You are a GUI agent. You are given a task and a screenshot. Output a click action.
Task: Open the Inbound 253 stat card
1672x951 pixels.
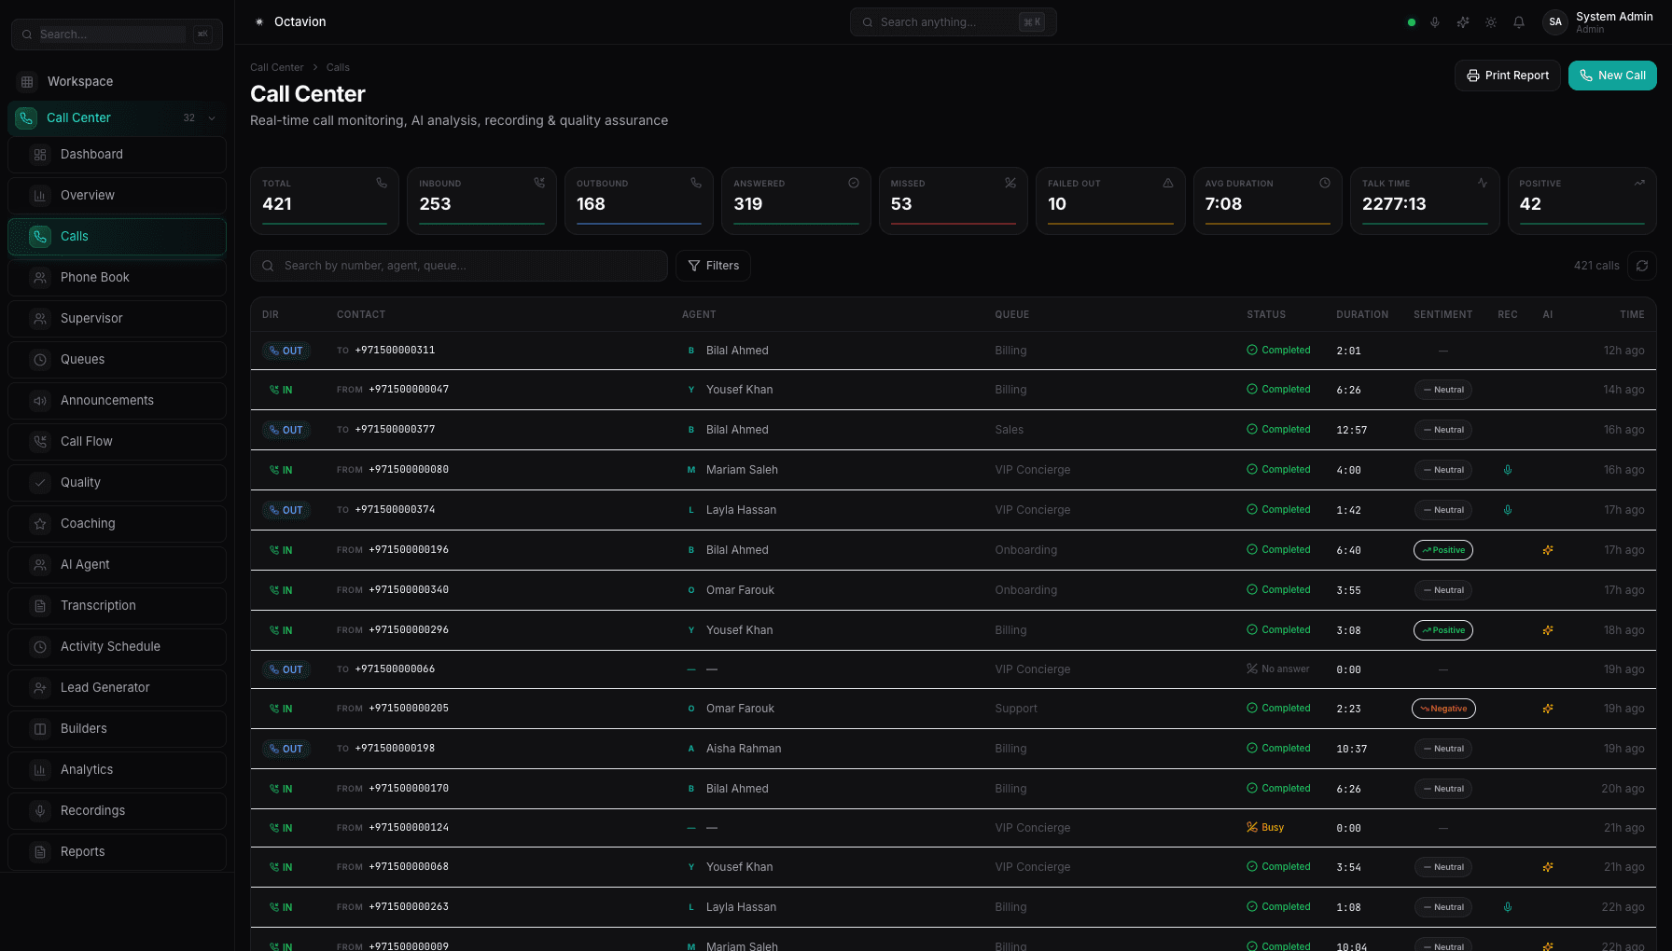point(481,200)
